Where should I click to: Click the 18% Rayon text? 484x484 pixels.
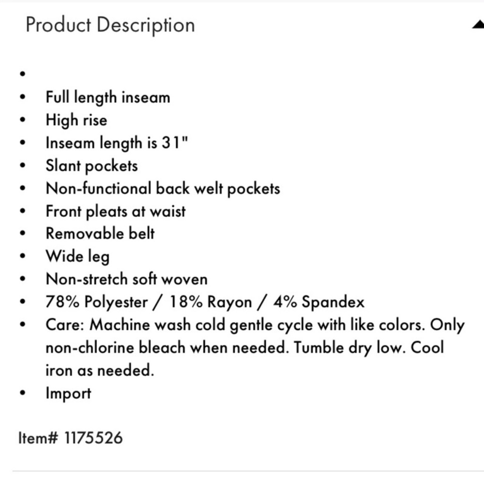click(211, 302)
